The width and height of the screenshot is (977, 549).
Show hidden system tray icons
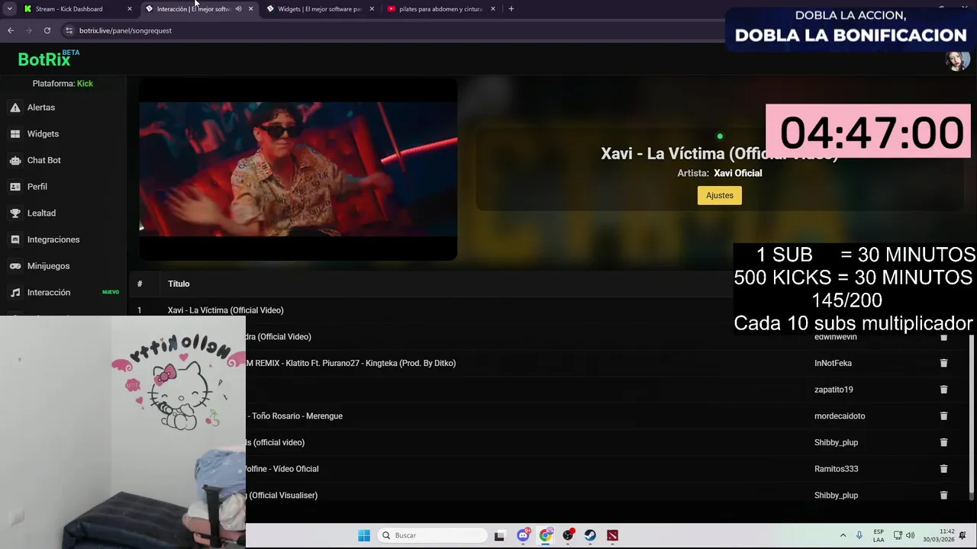[843, 535]
